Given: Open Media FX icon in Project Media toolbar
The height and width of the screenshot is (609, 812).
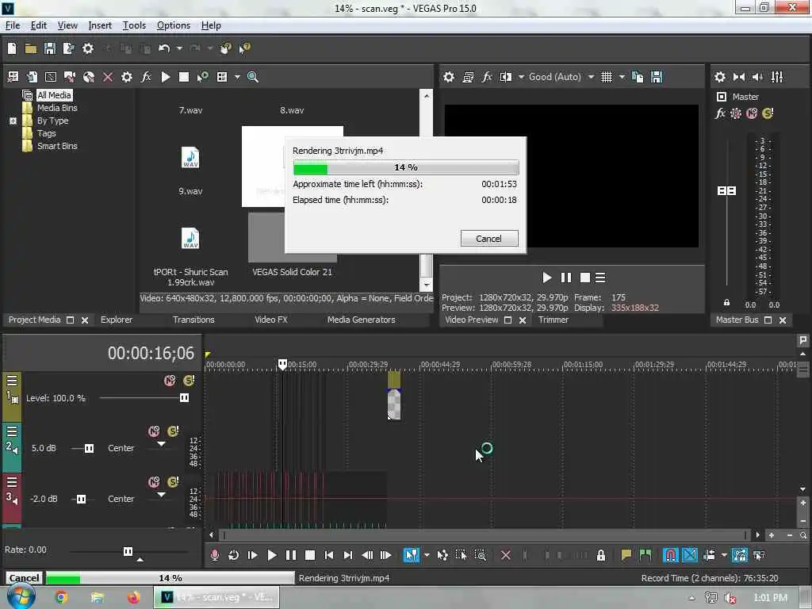Looking at the screenshot, I should click(146, 77).
